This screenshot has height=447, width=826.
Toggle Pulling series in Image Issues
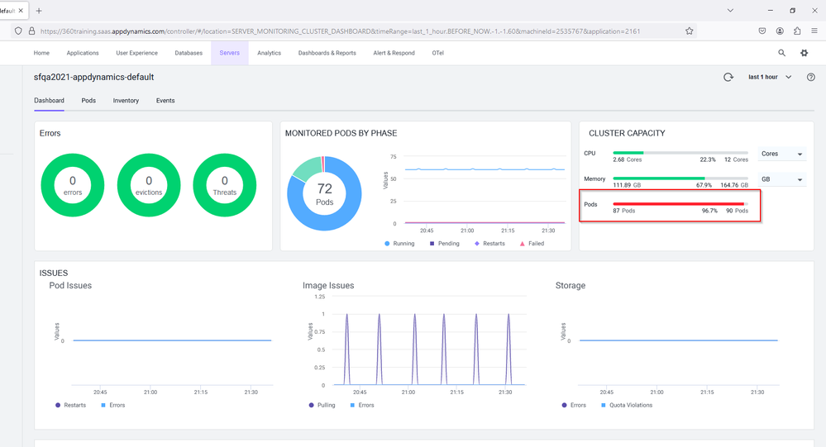[x=321, y=405]
